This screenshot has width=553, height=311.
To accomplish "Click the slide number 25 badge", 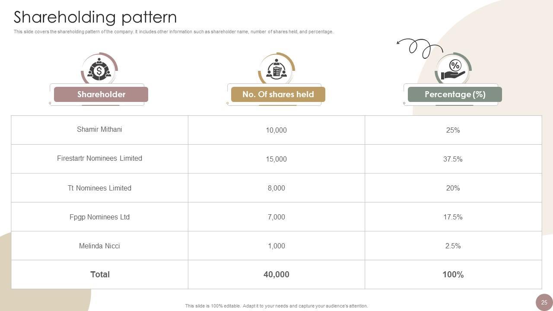I will 544,302.
